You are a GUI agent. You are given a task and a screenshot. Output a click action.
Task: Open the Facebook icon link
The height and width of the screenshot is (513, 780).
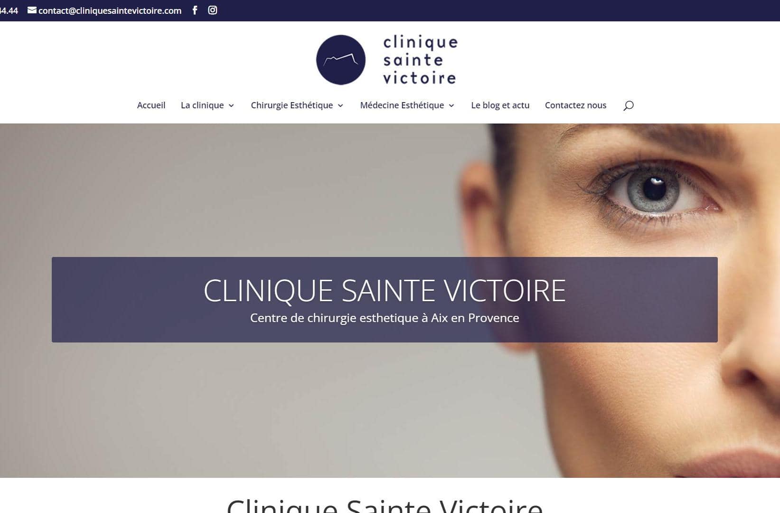click(195, 10)
